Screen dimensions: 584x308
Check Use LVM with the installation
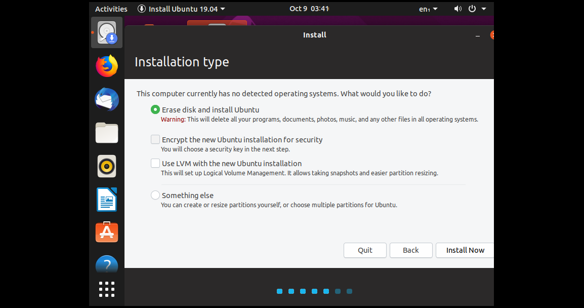(155, 163)
